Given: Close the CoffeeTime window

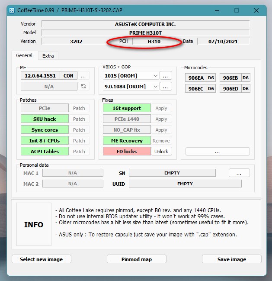Looking at the screenshot, I should [x=256, y=10].
